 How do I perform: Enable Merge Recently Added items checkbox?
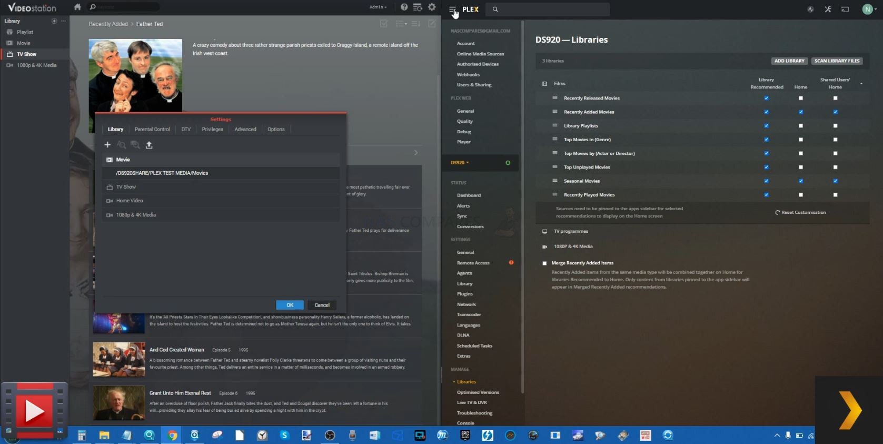click(x=544, y=263)
